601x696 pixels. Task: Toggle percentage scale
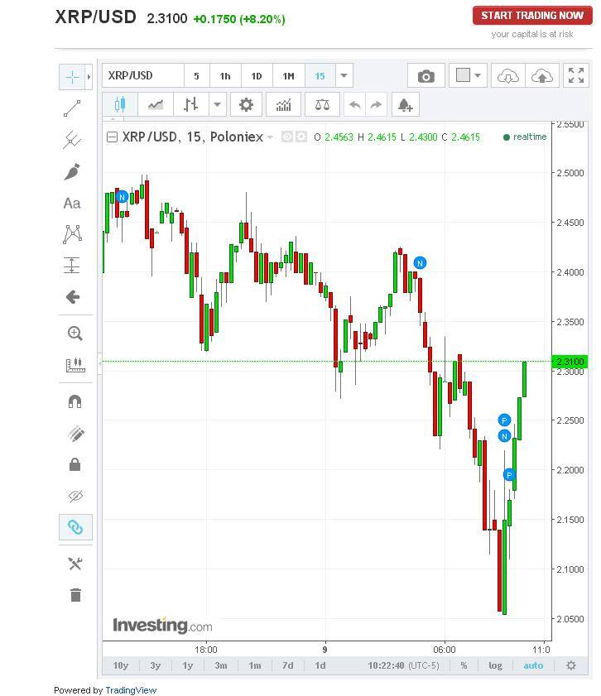464,665
